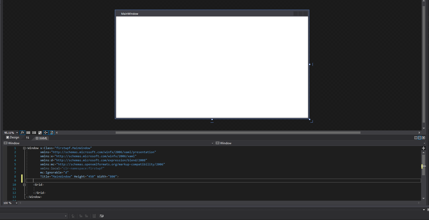Image resolution: width=429 pixels, height=220 pixels.
Task: Collapse the Window element at line 1
Action: point(24,148)
